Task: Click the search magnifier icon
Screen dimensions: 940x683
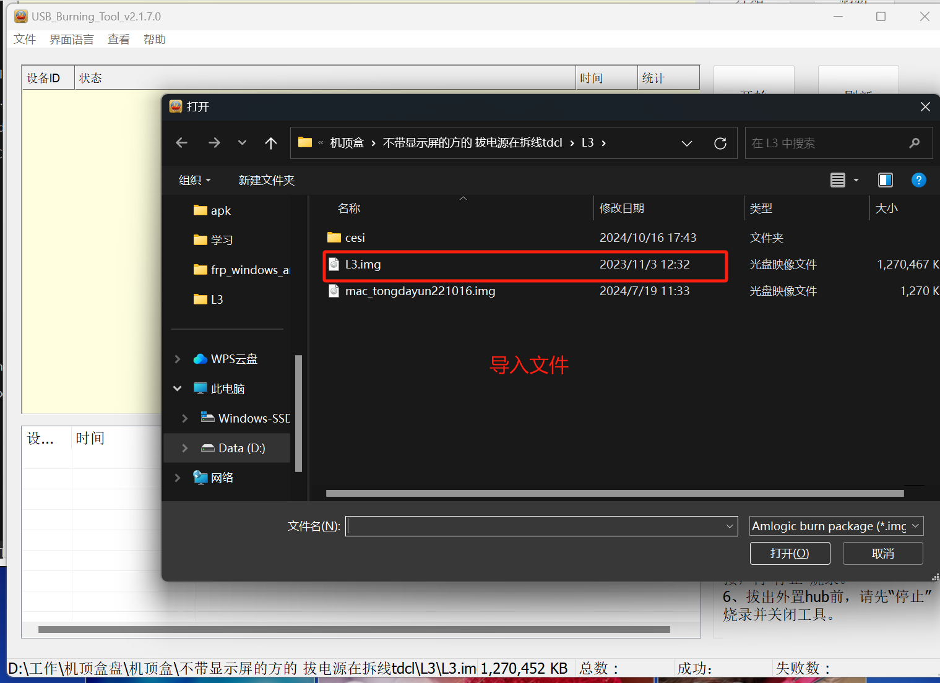Action: click(x=915, y=144)
